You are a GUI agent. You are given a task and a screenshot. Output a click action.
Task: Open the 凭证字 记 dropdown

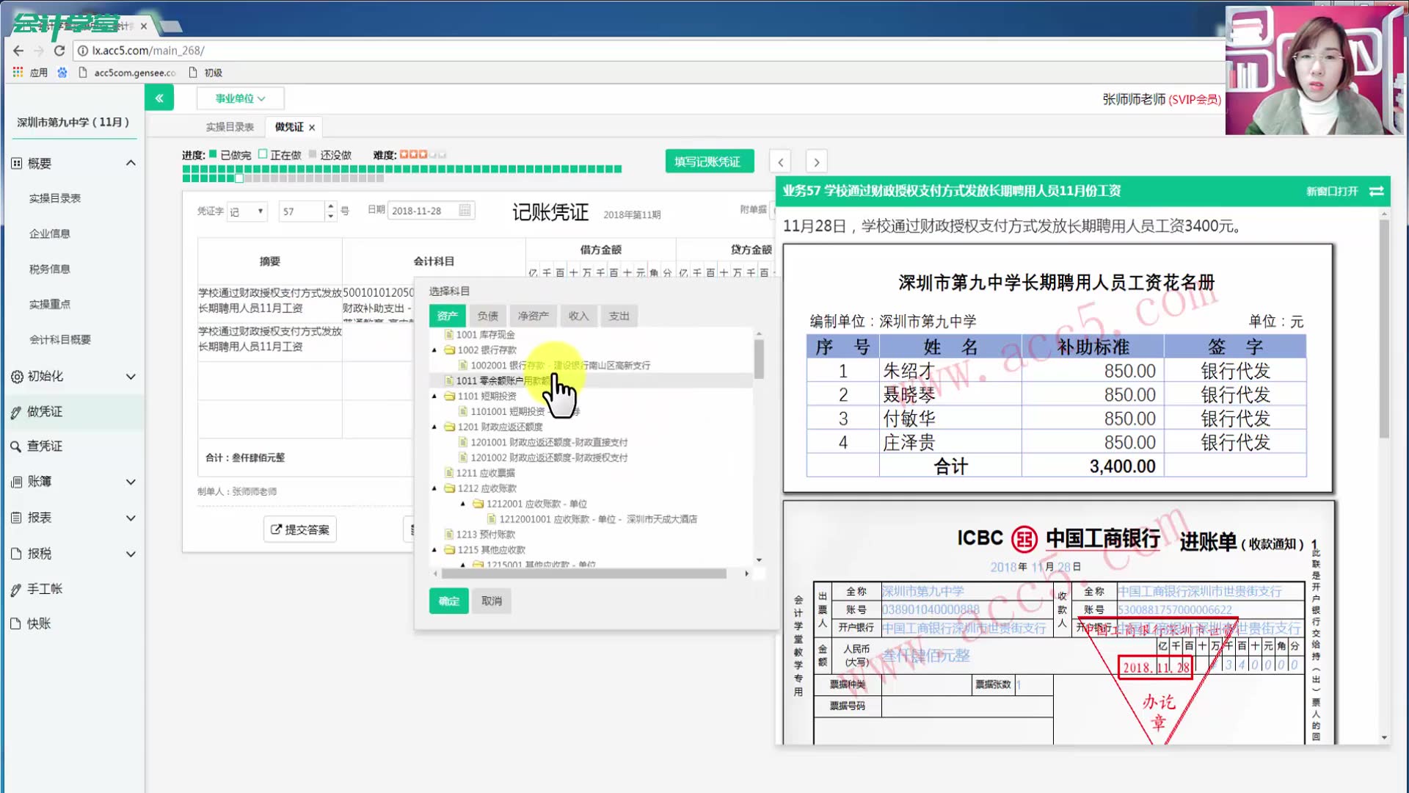tap(247, 211)
